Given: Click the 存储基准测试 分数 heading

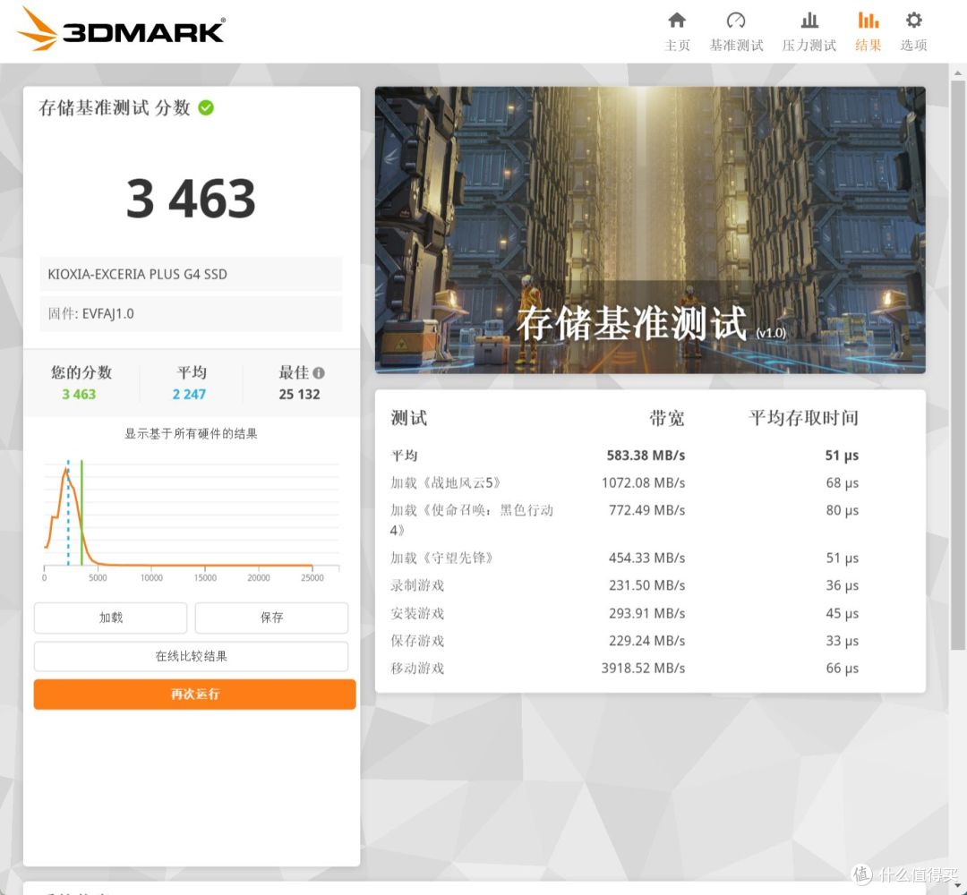Looking at the screenshot, I should coord(114,108).
